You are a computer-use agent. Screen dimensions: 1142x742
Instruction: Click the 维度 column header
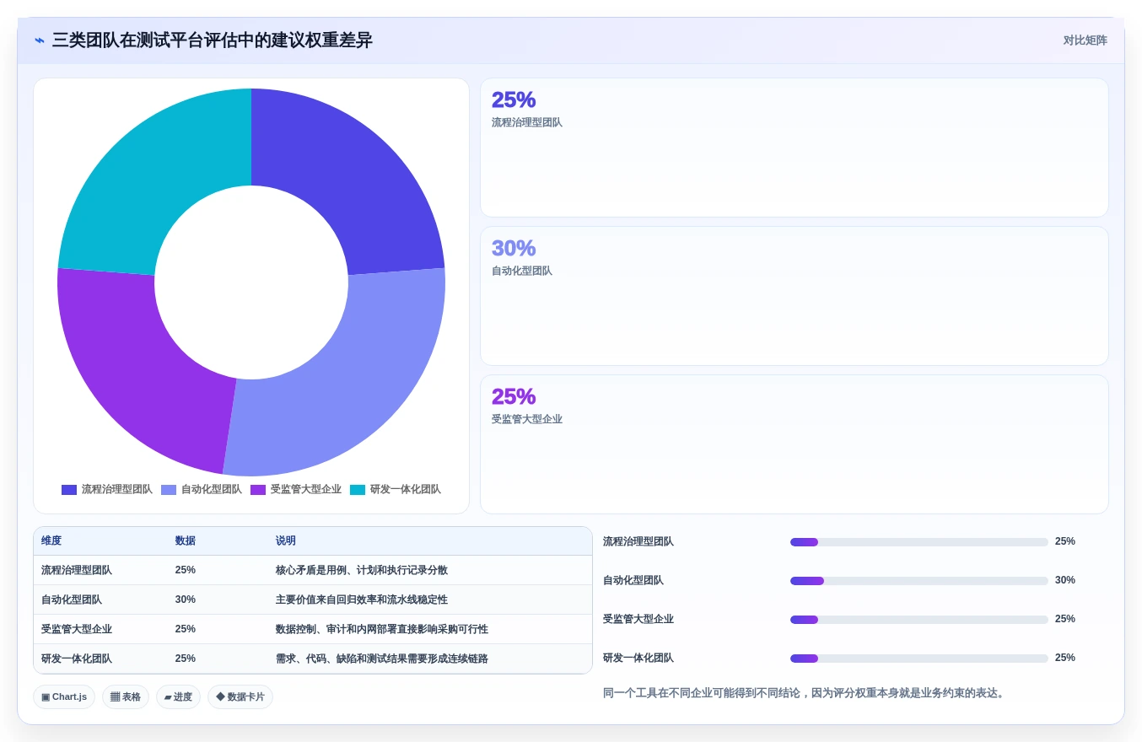tap(51, 541)
